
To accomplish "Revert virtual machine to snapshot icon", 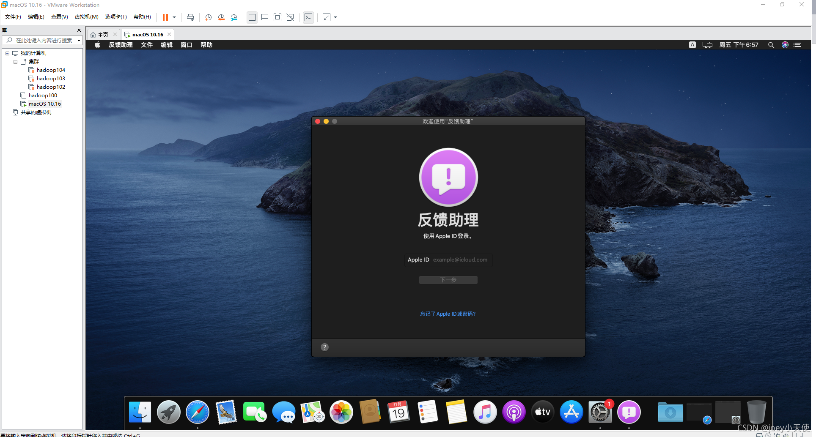I will (x=221, y=17).
